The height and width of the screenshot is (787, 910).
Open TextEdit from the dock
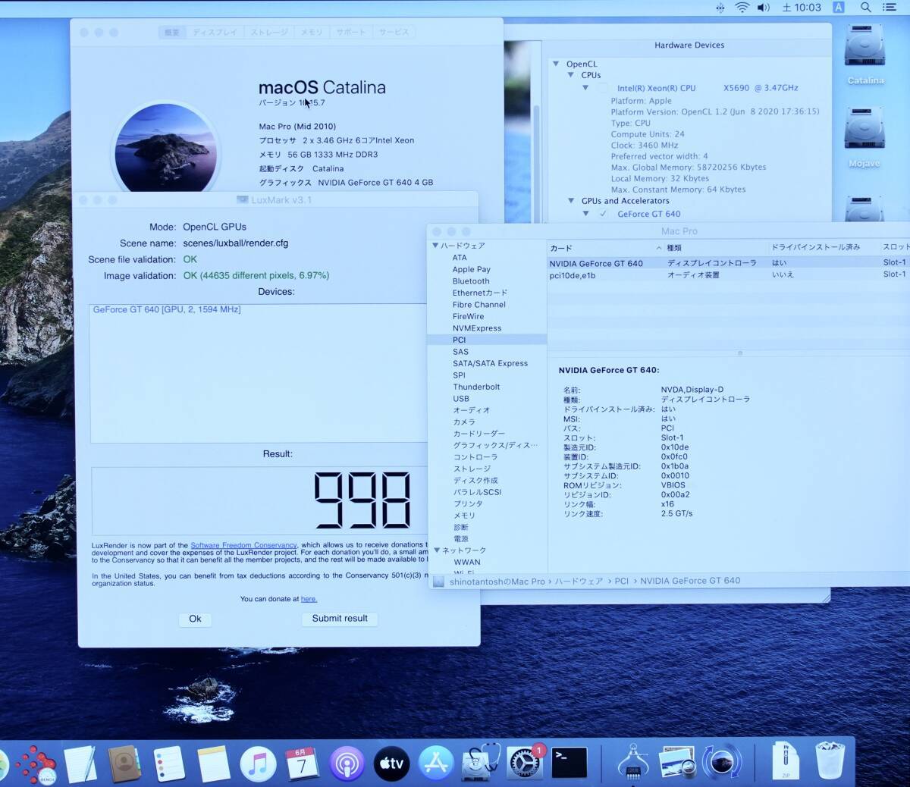(x=80, y=763)
